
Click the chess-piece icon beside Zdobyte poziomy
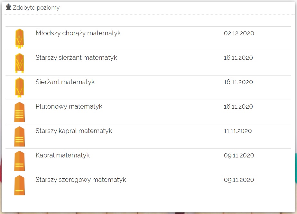point(8,7)
